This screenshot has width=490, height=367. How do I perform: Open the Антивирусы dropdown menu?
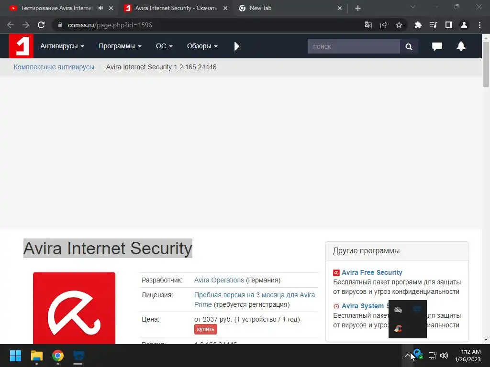point(62,46)
